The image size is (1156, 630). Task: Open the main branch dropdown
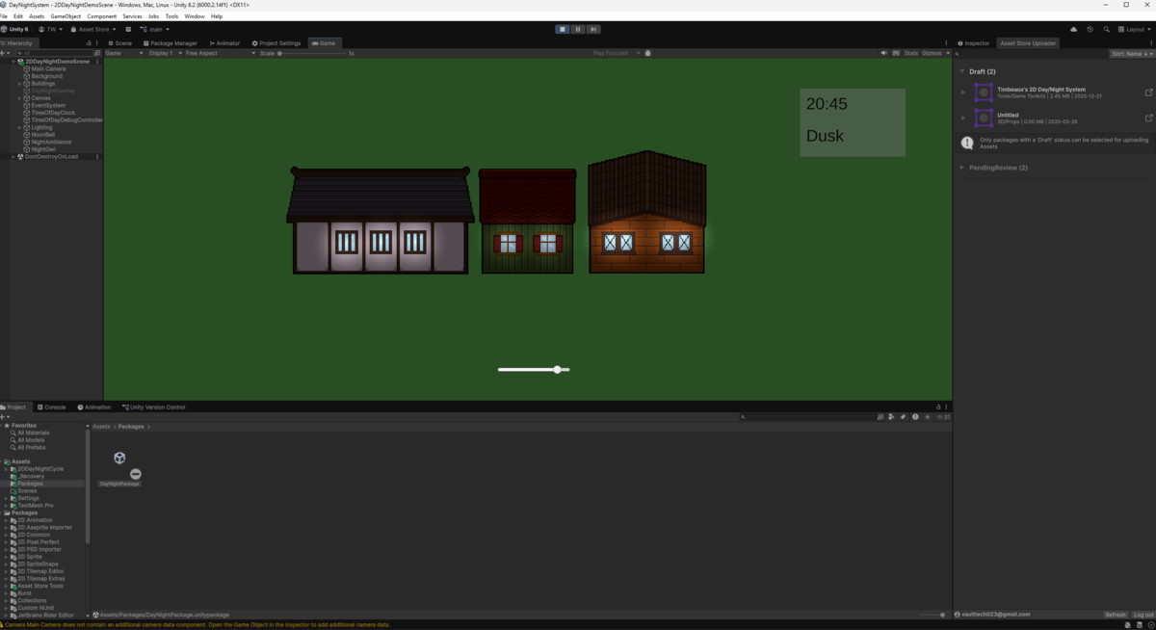[x=156, y=29]
